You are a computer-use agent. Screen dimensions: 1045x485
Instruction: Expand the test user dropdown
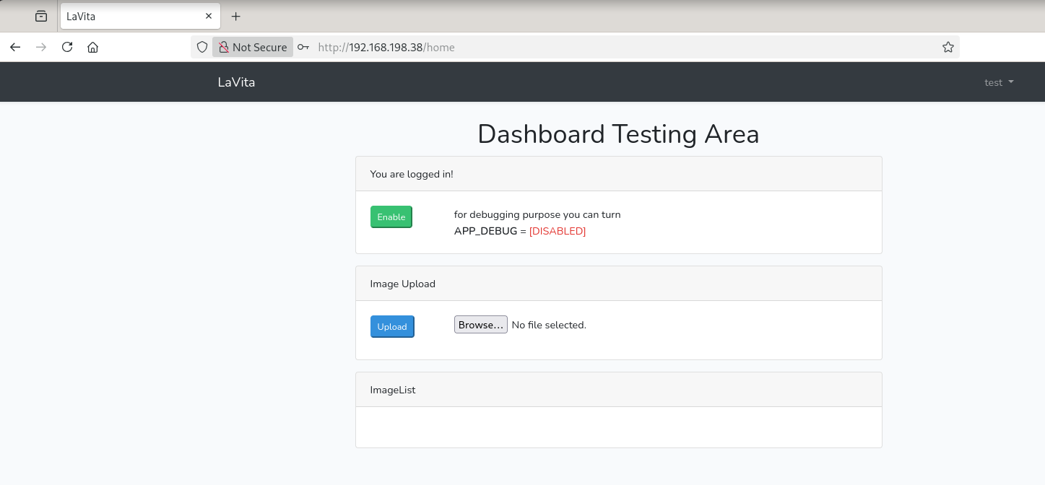[999, 82]
